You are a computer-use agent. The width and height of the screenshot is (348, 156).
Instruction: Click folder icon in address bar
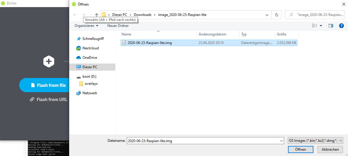coord(104,15)
